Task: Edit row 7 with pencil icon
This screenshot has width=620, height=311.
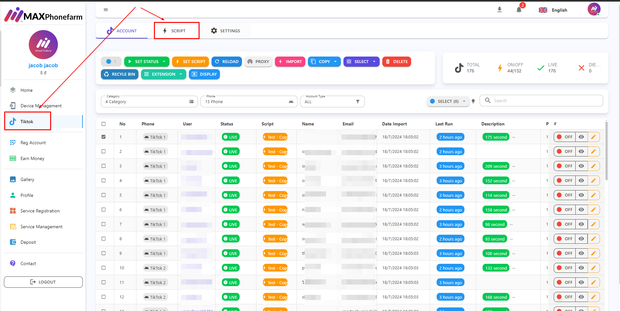Action: (593, 224)
